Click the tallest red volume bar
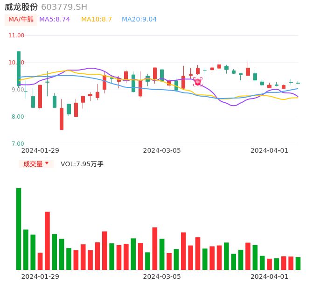320x283 pixels. click(x=48, y=241)
